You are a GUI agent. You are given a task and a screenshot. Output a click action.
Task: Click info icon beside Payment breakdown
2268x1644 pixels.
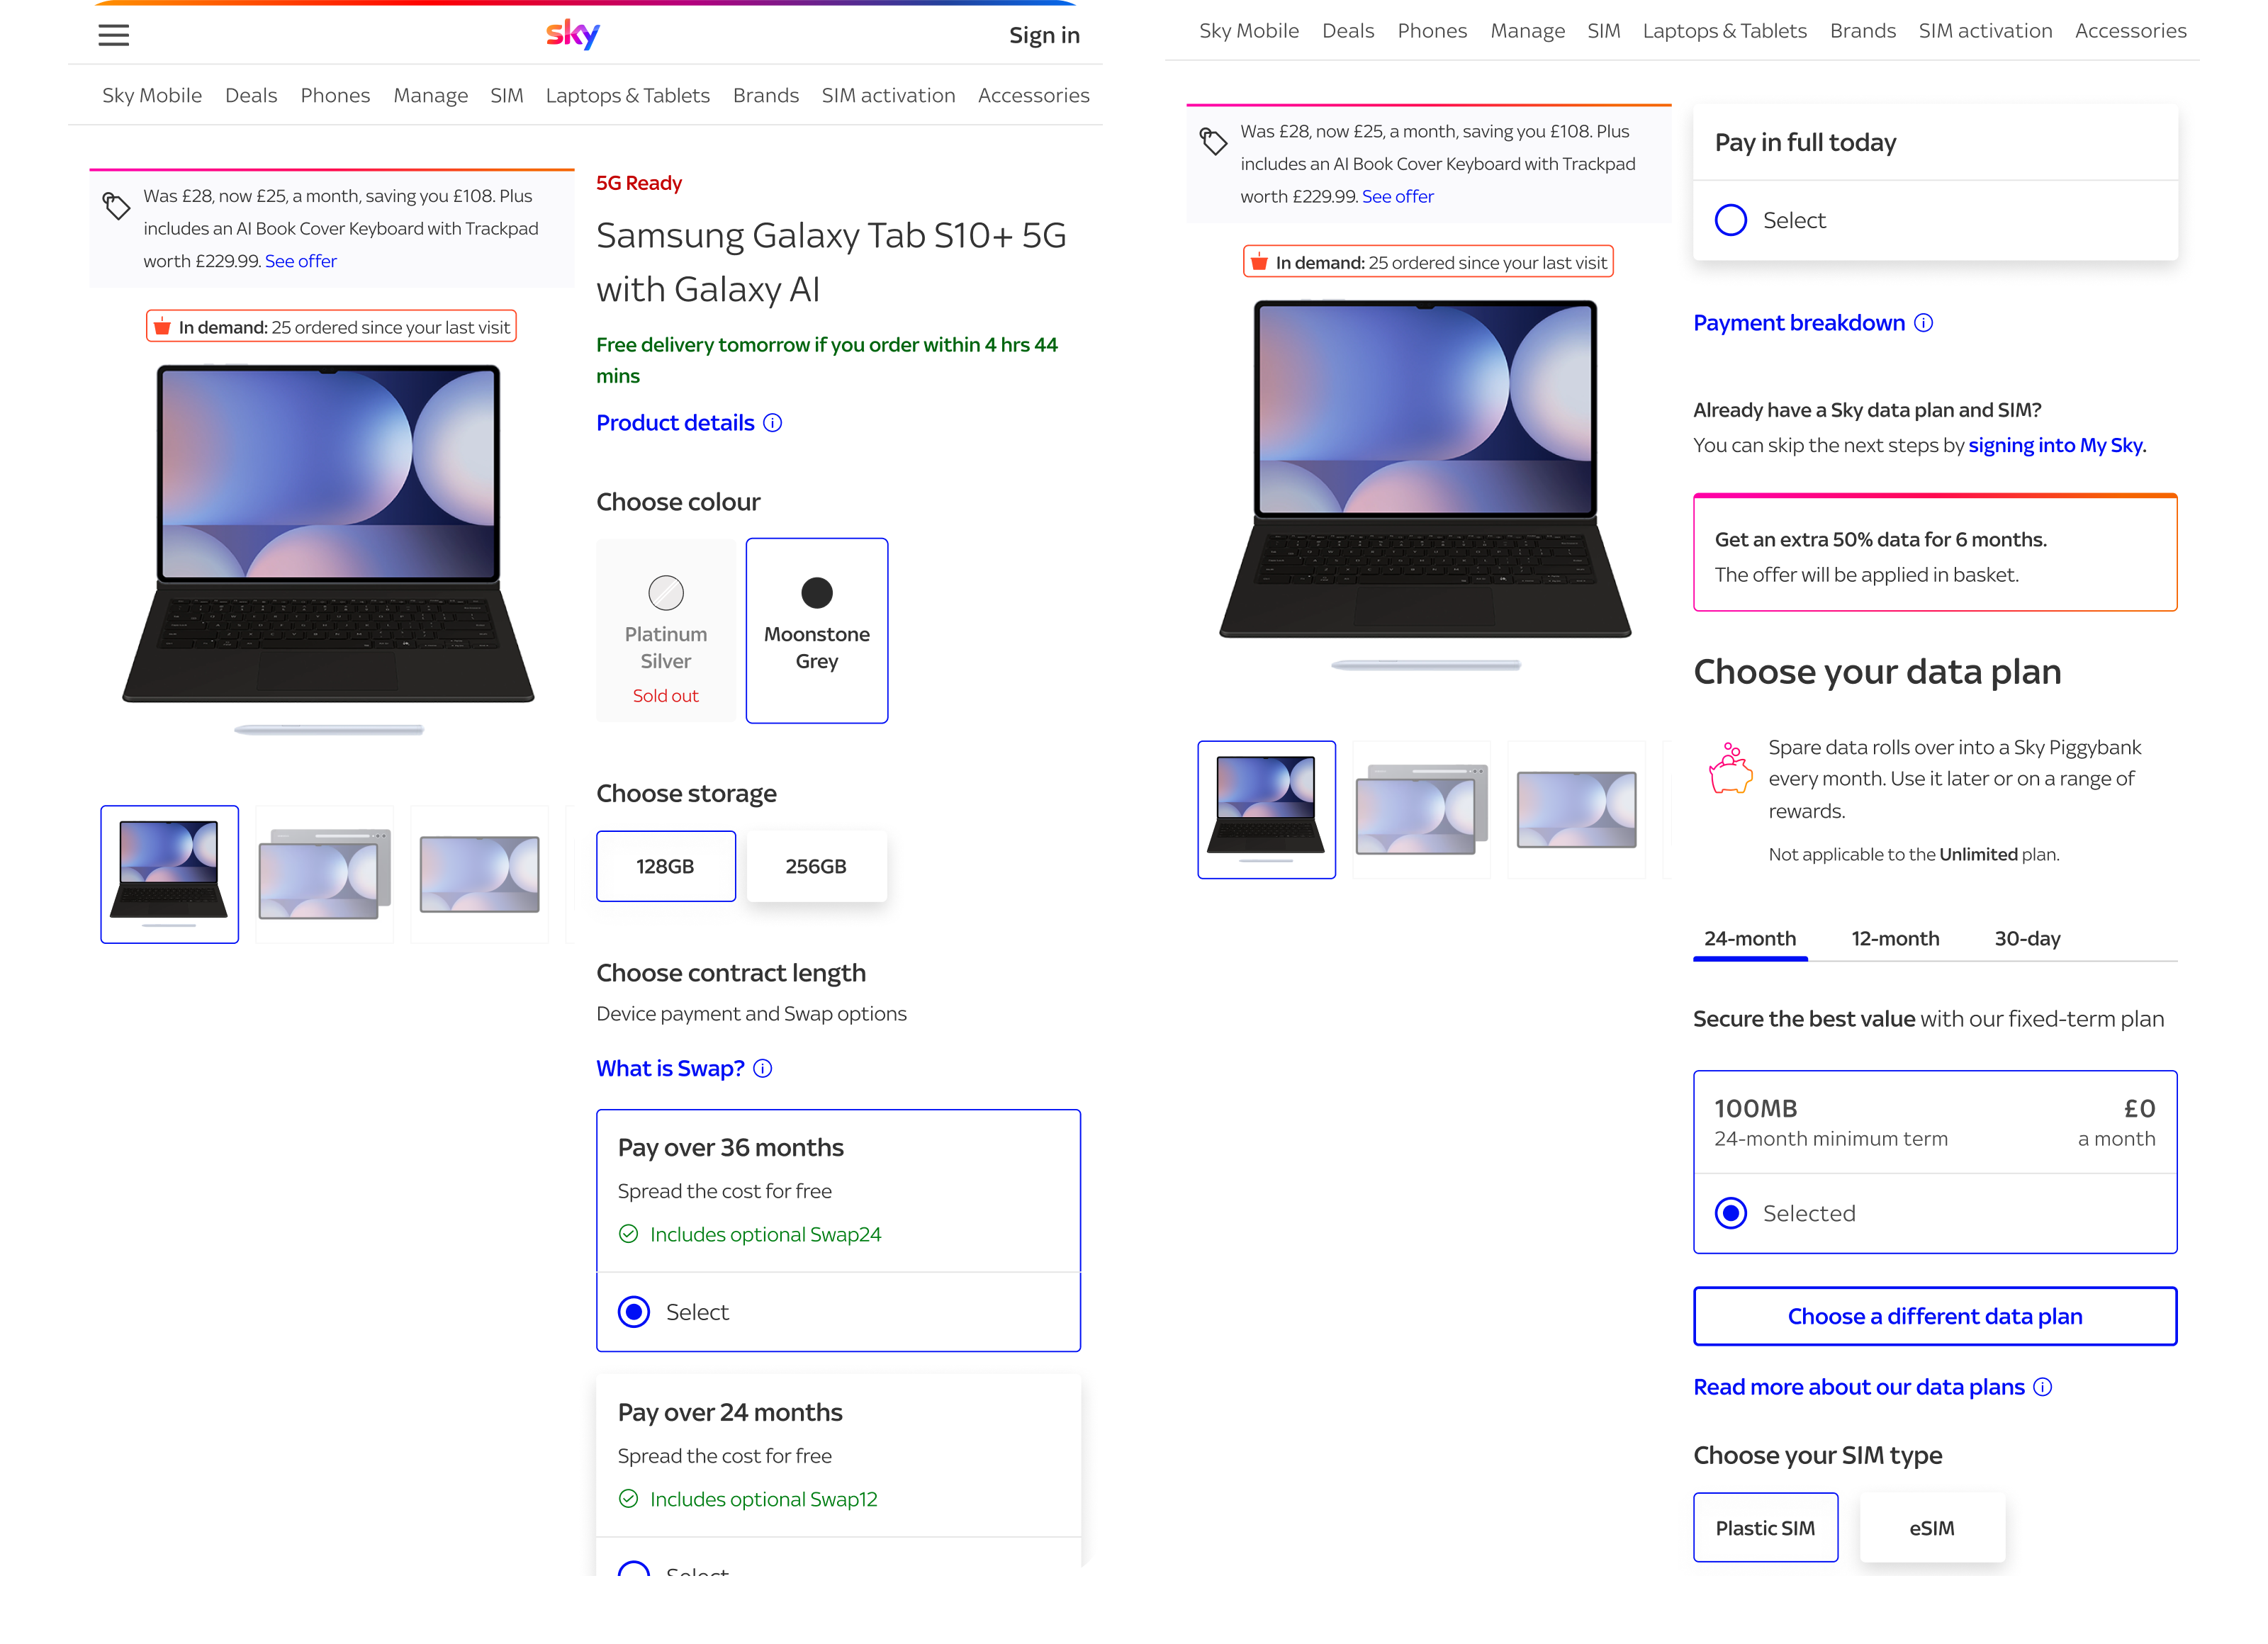pyautogui.click(x=1923, y=323)
